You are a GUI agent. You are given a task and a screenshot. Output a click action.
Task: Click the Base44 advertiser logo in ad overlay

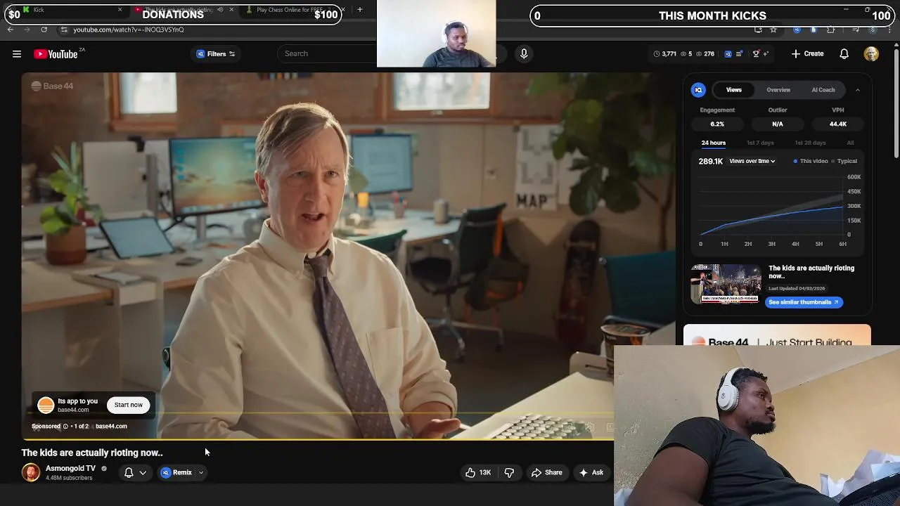click(46, 406)
